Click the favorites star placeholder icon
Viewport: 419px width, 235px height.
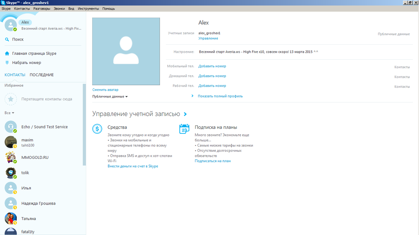[x=10, y=99]
